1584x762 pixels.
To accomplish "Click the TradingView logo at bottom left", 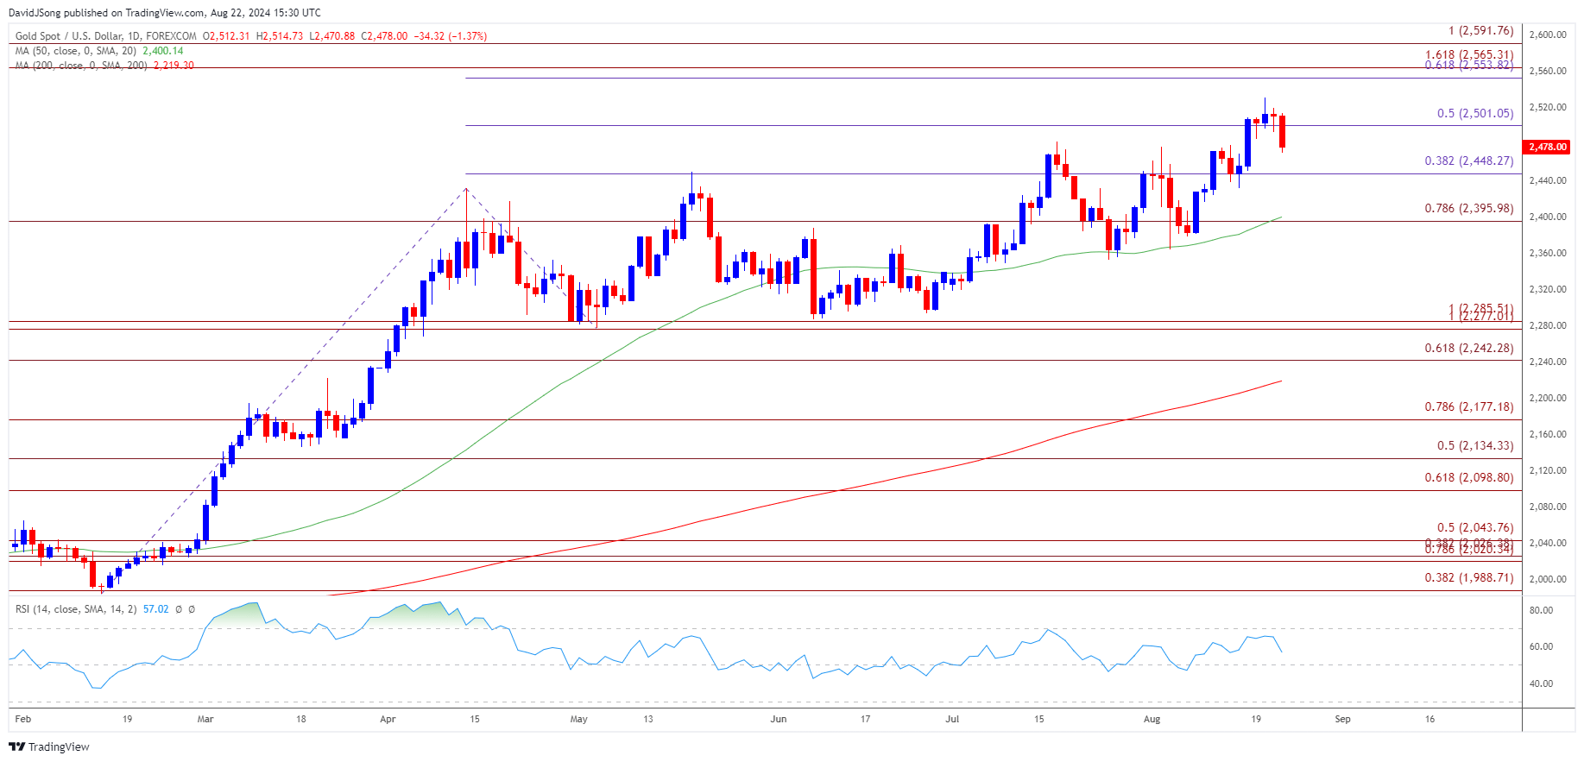I will point(49,746).
